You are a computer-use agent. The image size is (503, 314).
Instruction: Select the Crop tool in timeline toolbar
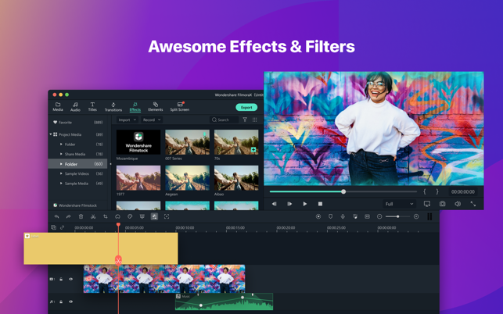click(x=106, y=216)
